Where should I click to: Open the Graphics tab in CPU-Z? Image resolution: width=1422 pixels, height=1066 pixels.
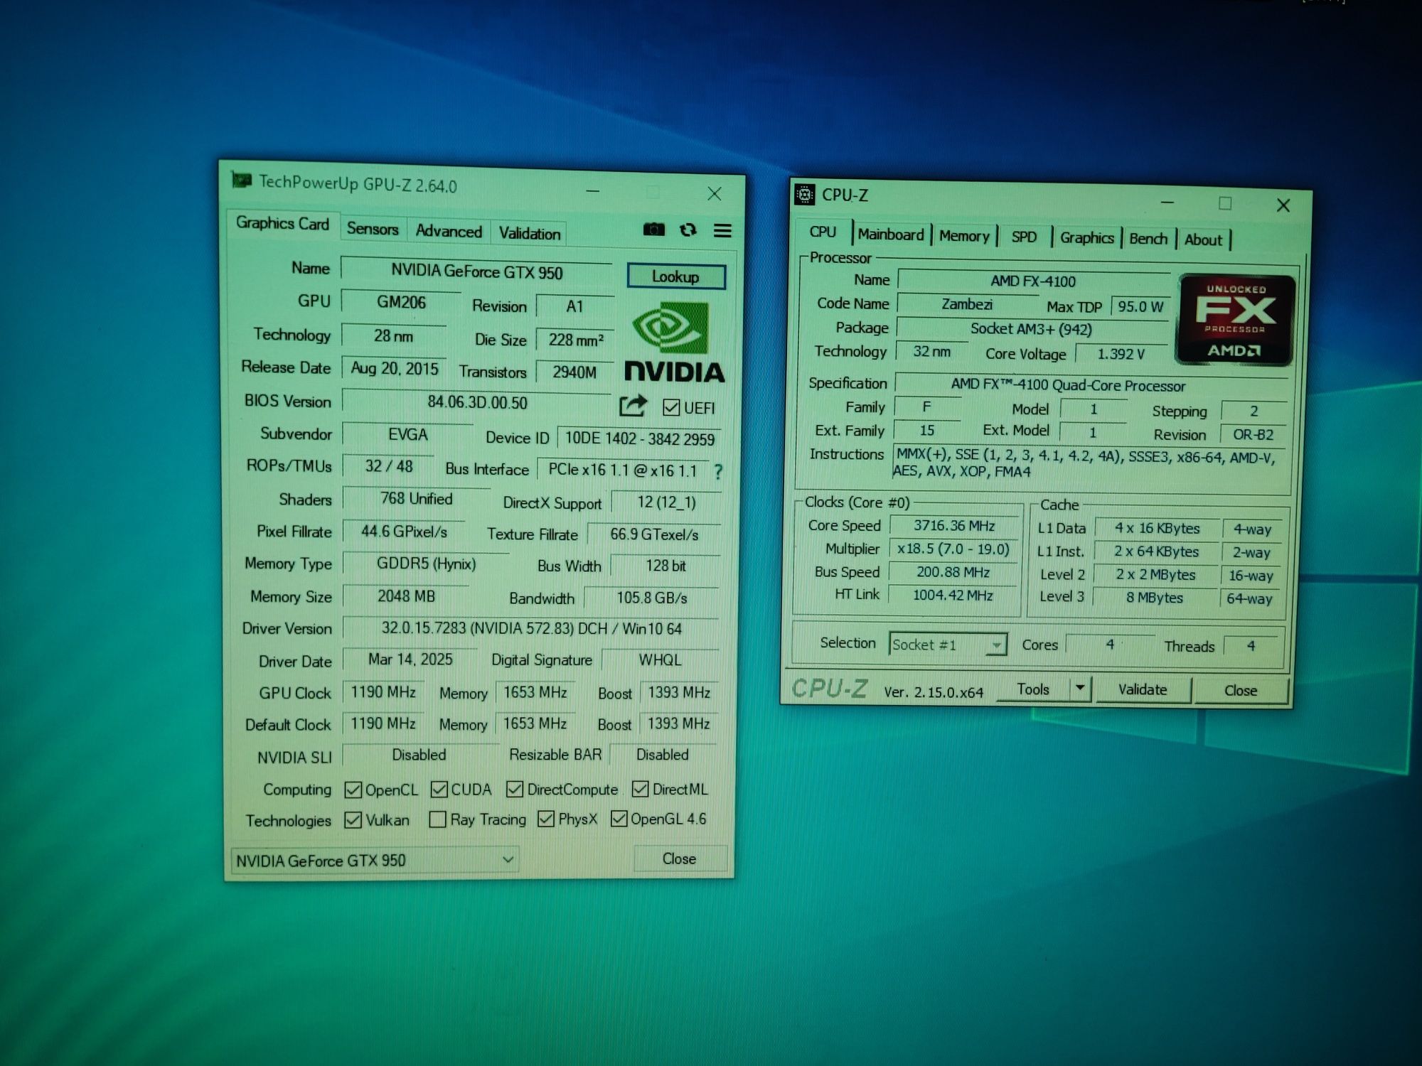pyautogui.click(x=1086, y=237)
